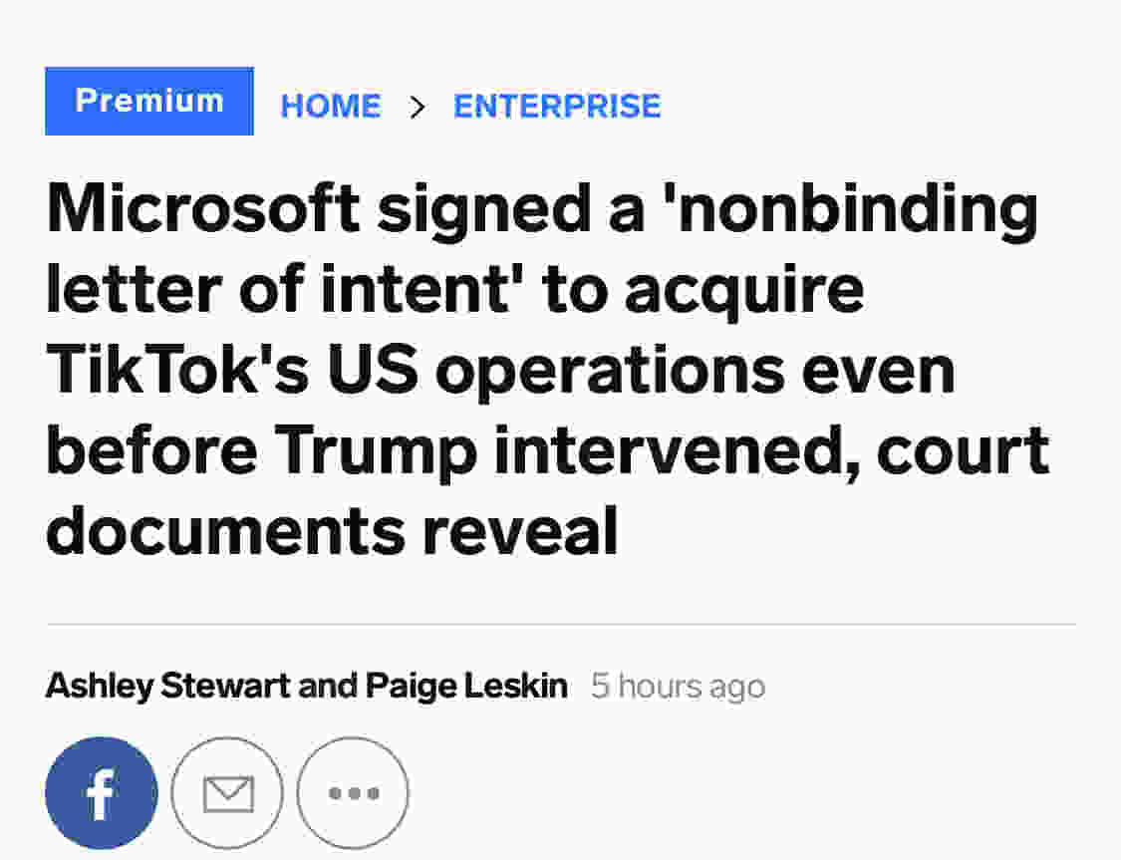Go to the HOME breadcrumb
This screenshot has height=860, width=1121.
[x=331, y=106]
